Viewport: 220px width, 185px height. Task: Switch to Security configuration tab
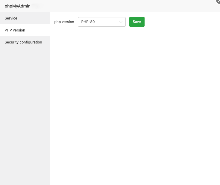pos(25,42)
